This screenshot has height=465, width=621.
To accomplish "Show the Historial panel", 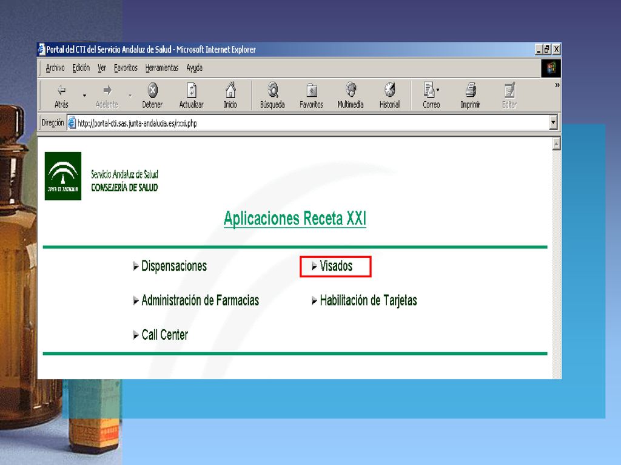I will click(390, 96).
